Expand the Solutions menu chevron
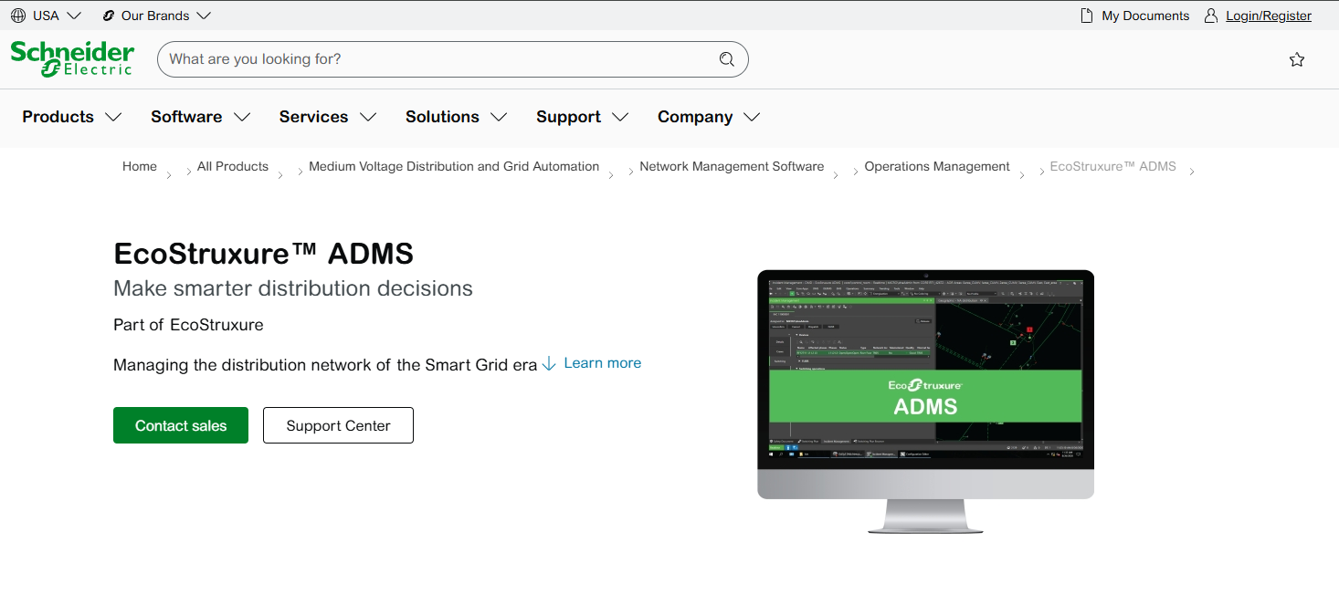 tap(499, 117)
